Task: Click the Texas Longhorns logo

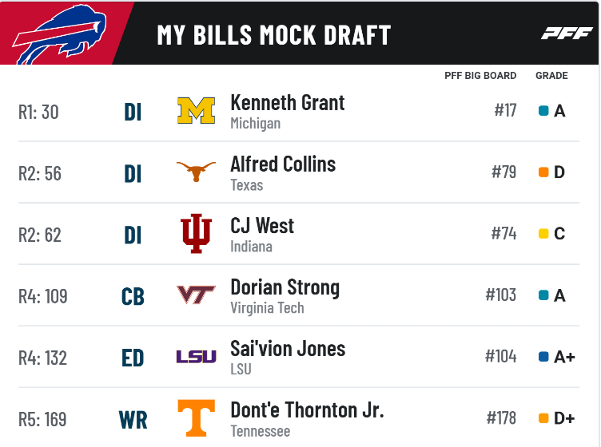Action: 196,172
